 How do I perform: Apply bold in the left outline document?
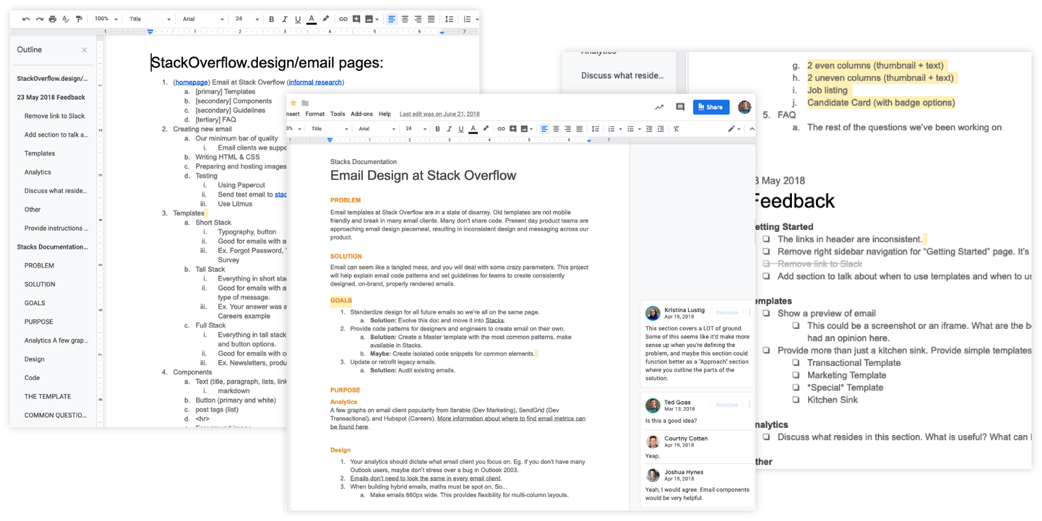pos(272,19)
